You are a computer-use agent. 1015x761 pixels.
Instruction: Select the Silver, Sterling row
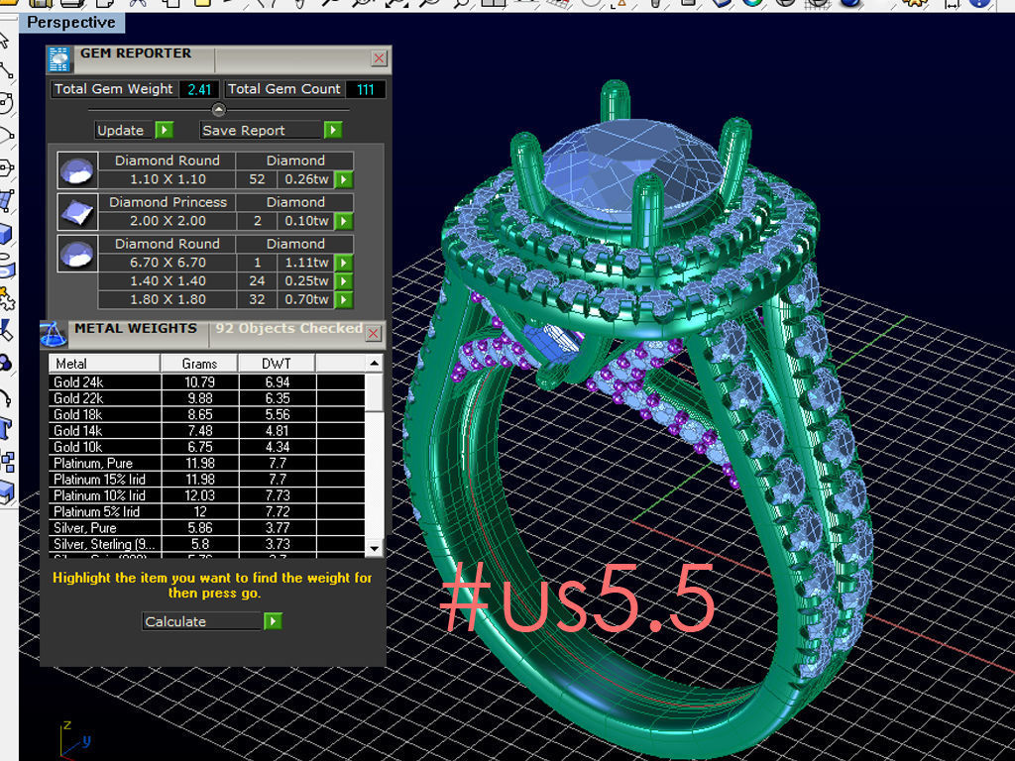click(x=207, y=544)
